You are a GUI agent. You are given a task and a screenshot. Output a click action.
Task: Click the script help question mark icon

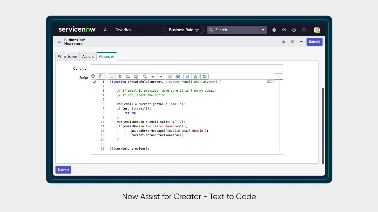click(93, 76)
